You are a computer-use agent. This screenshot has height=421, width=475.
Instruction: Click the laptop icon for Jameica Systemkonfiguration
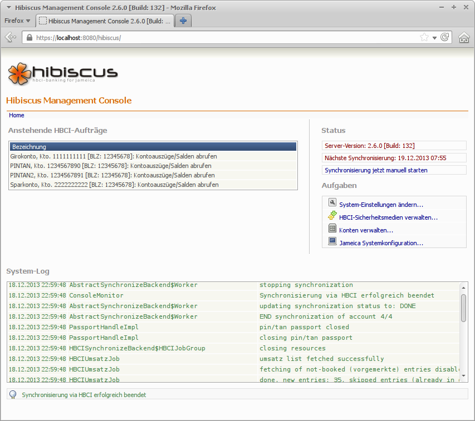coord(332,241)
